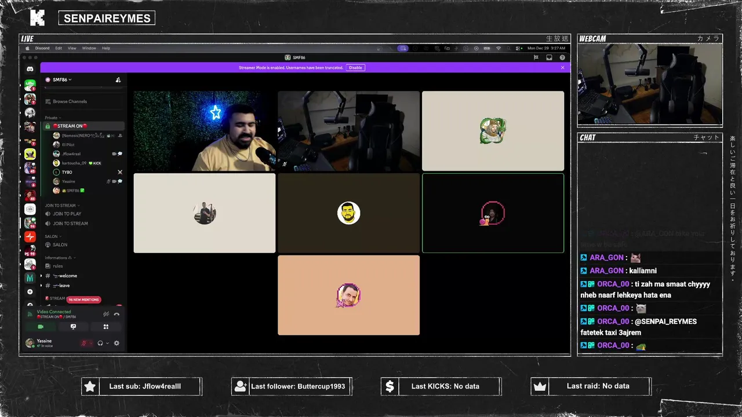Open the Discord help question mark icon
This screenshot has height=417, width=742.
click(x=562, y=57)
